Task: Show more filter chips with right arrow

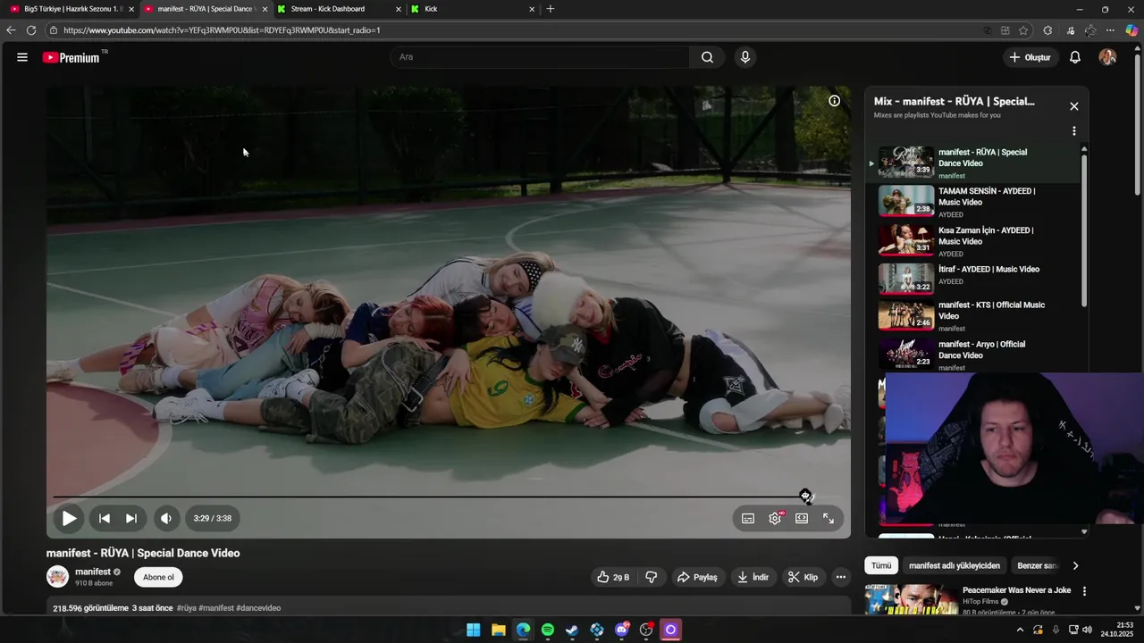Action: [1075, 565]
